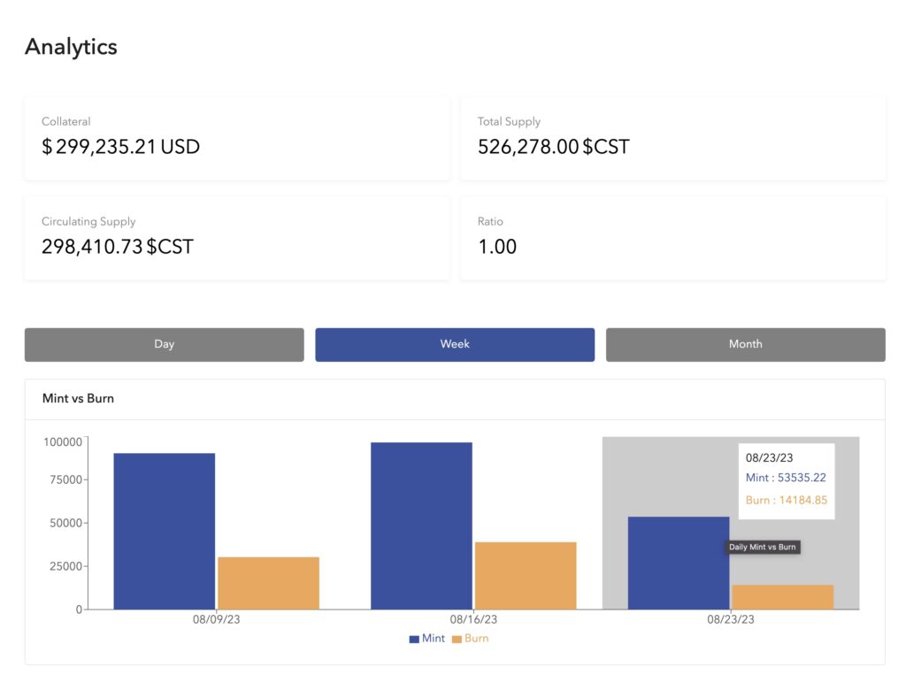Switch to the Day view tab

(164, 344)
